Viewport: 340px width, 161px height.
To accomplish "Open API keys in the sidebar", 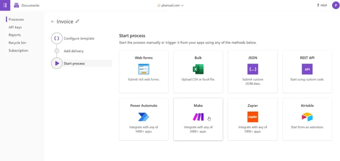I will click(x=15, y=27).
